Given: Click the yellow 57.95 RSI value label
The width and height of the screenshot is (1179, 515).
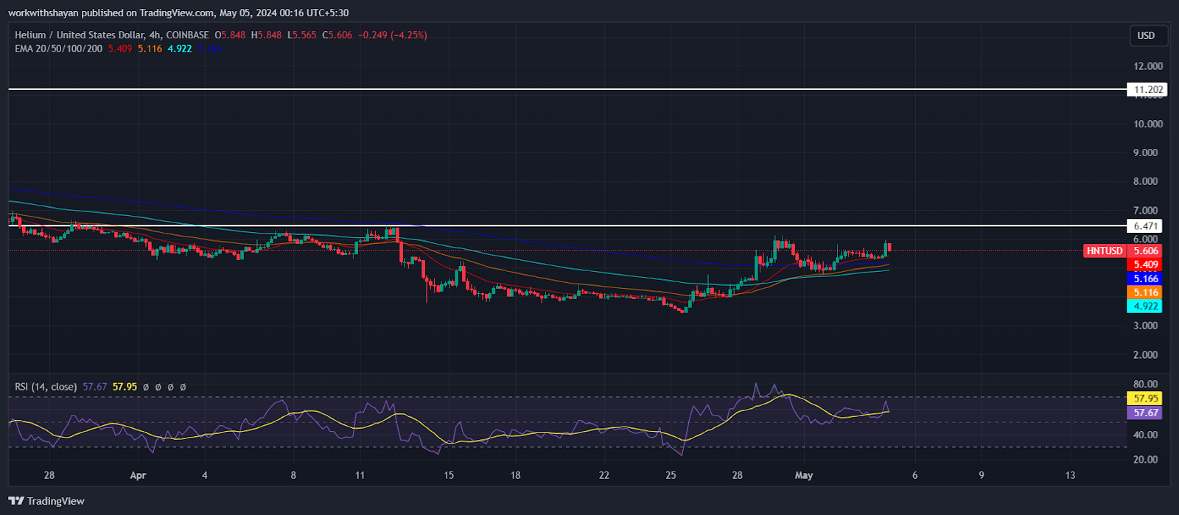Looking at the screenshot, I should coord(1145,399).
